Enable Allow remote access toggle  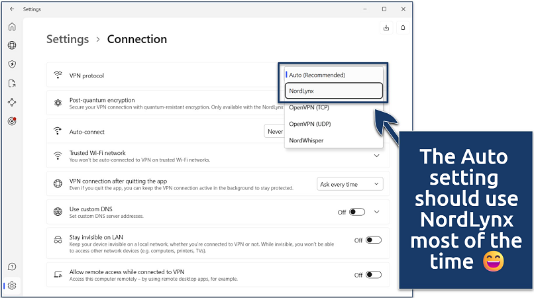(x=374, y=275)
